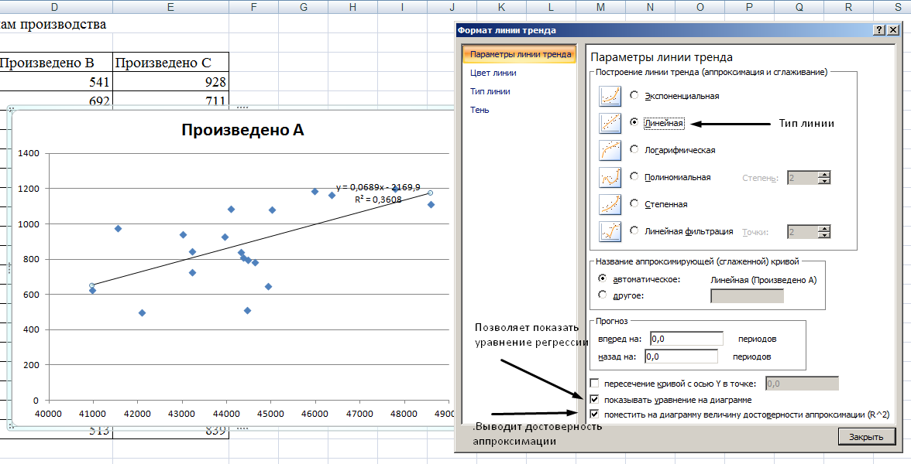911x464 pixels.
Task: Select the chart title Произведено А
Action: (243, 130)
